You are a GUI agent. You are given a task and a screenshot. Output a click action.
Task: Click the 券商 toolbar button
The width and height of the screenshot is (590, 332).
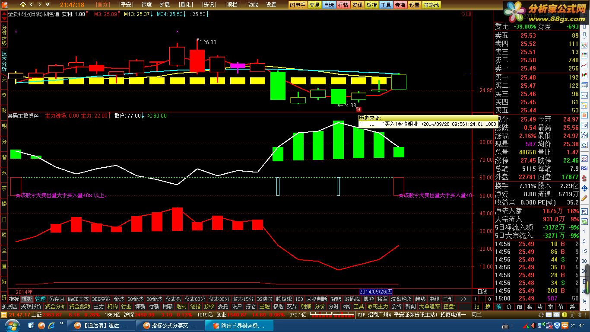(x=400, y=5)
